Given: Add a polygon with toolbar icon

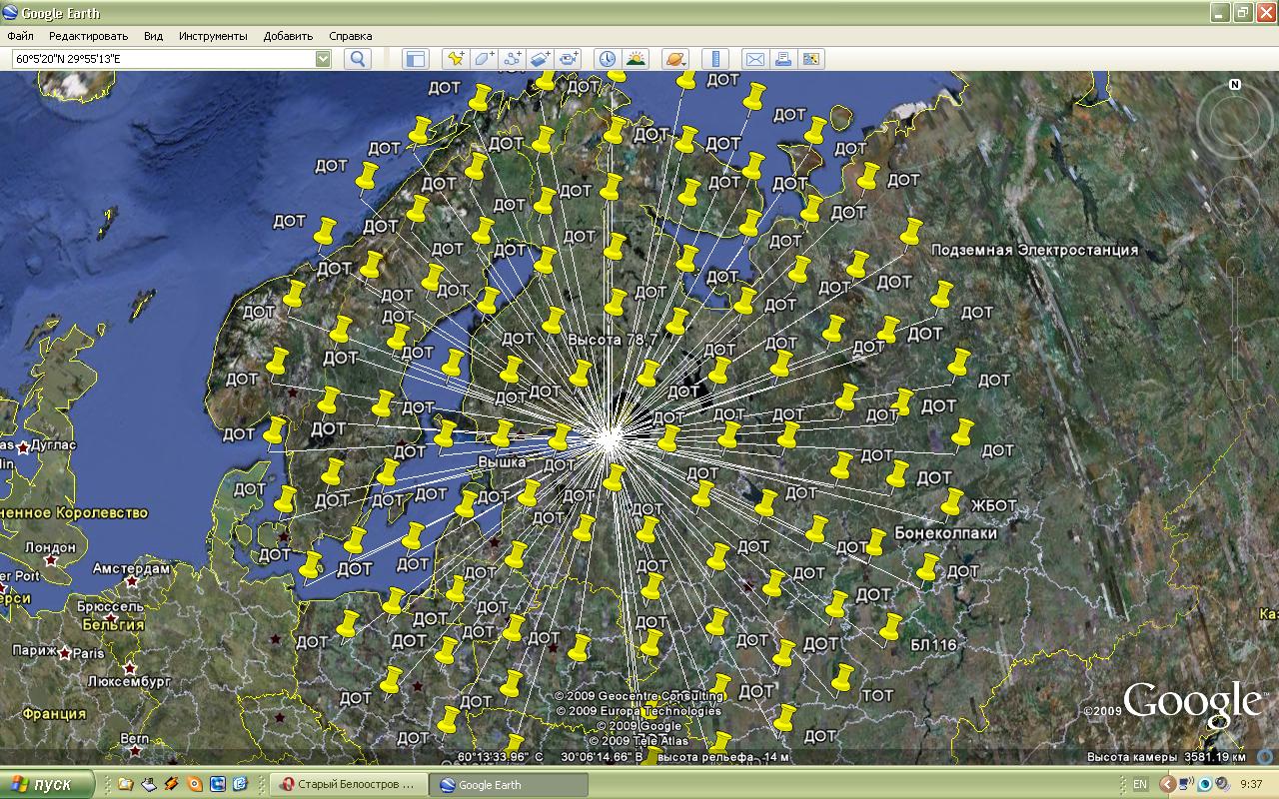Looking at the screenshot, I should point(484,59).
